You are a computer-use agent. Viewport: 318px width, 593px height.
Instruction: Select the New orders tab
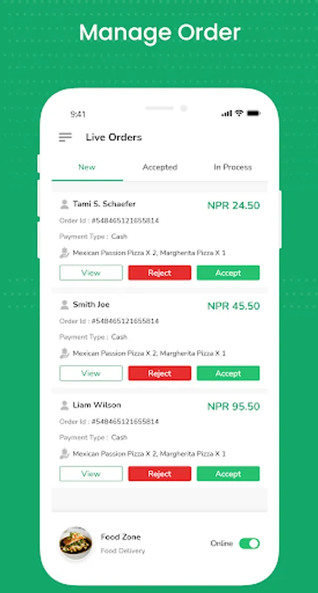click(87, 167)
